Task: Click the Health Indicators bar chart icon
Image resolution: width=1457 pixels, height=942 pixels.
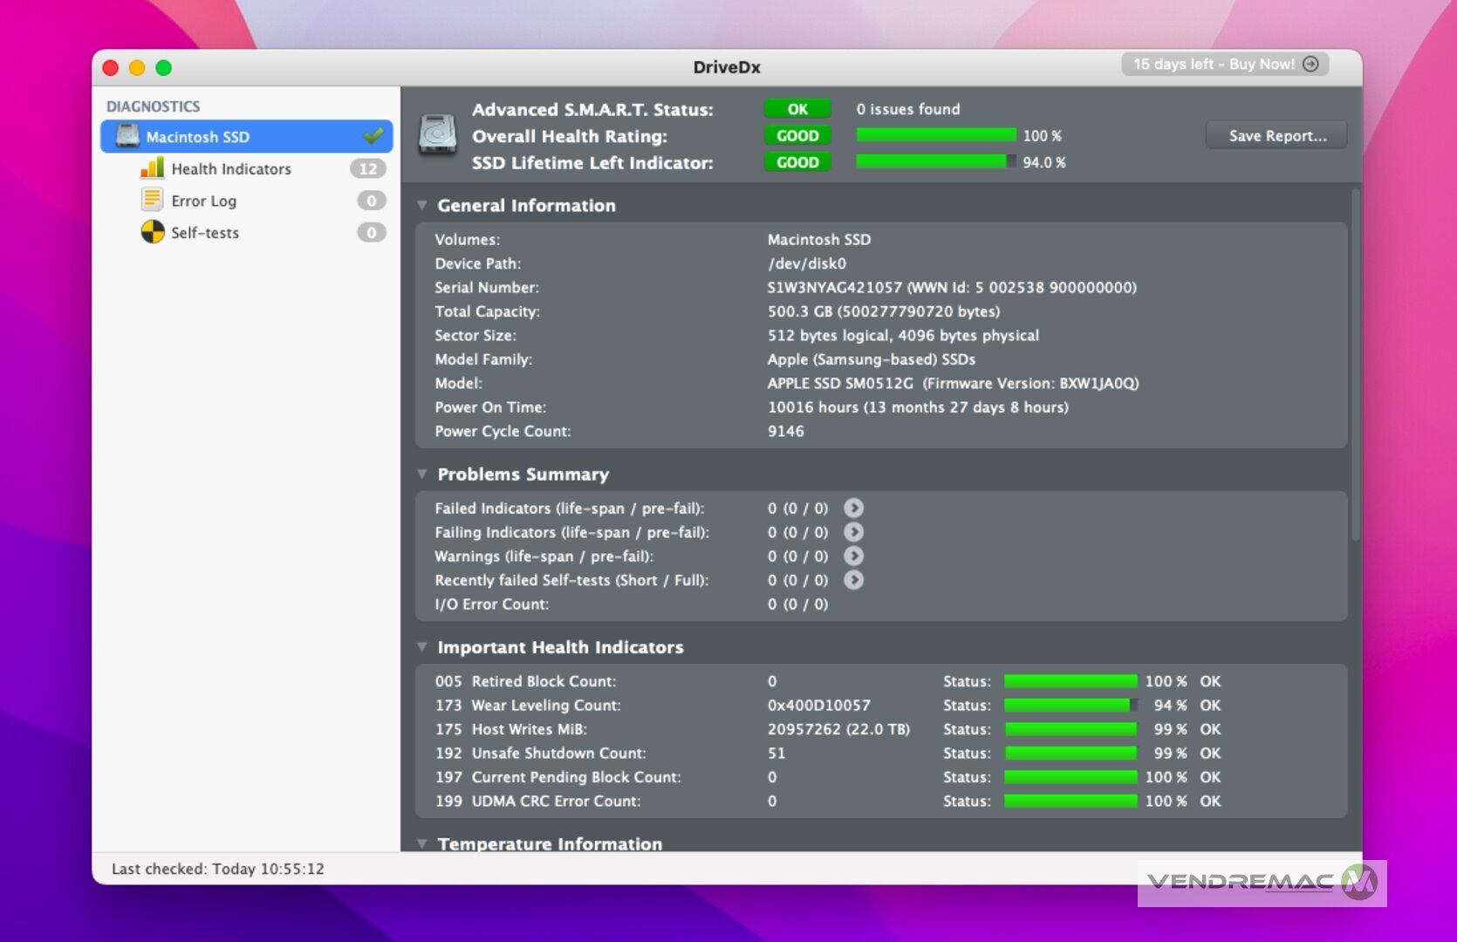Action: 152,168
